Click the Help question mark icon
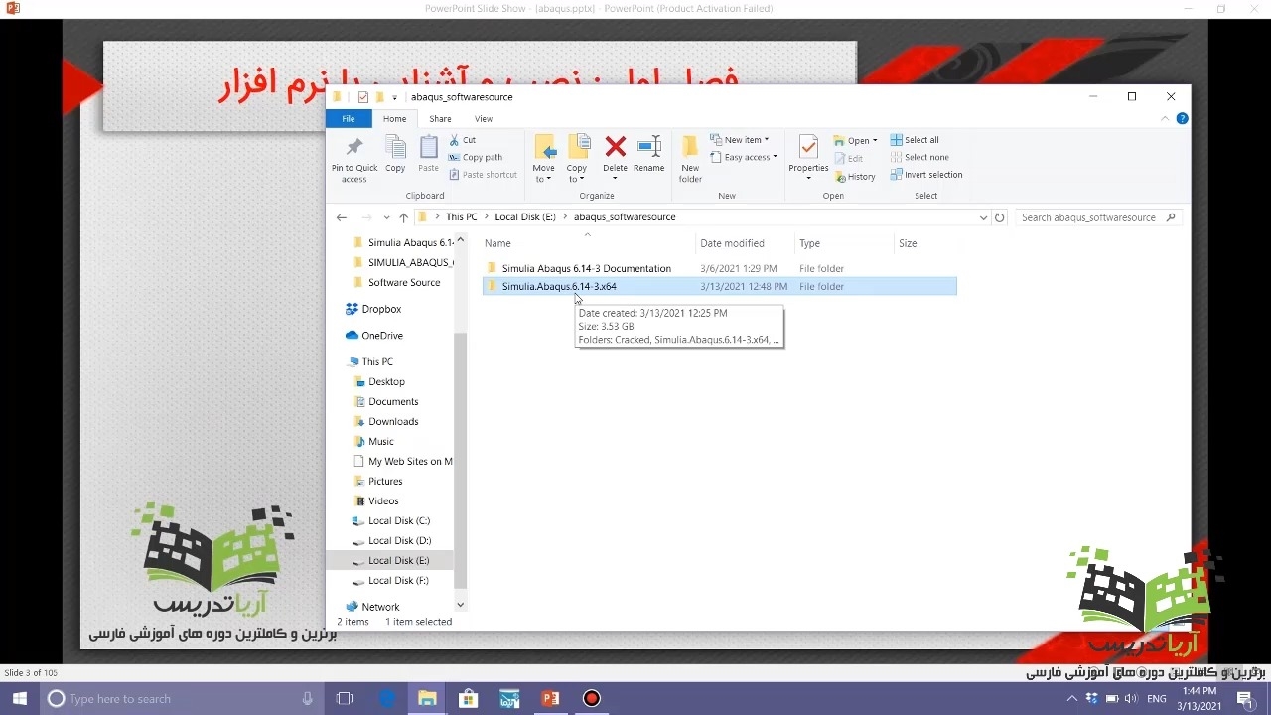 click(1182, 118)
